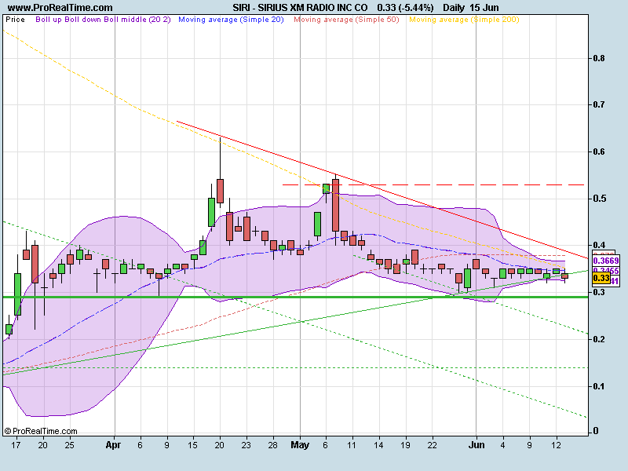Click the 14 date axis label
Viewport: 628px width, 471px height.
(378, 445)
